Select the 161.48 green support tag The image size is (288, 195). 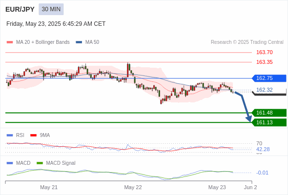[269, 113]
